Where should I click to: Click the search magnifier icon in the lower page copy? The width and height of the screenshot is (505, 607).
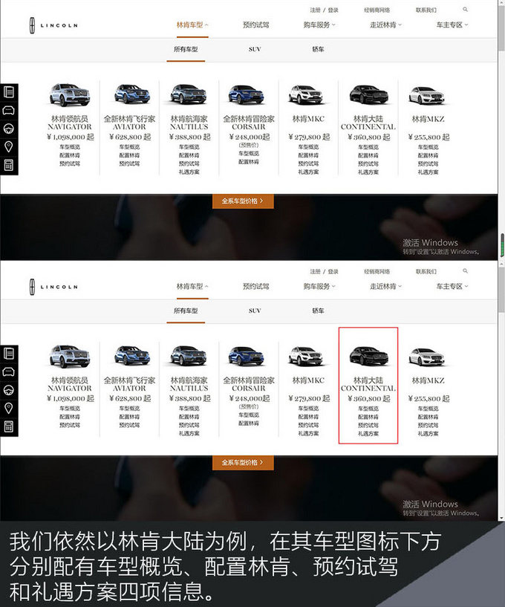click(x=465, y=271)
